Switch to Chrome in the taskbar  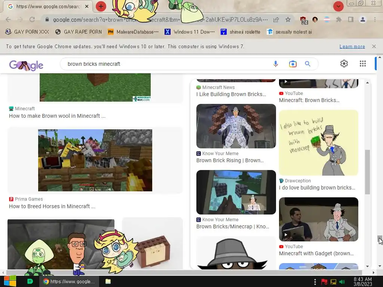tap(69, 281)
